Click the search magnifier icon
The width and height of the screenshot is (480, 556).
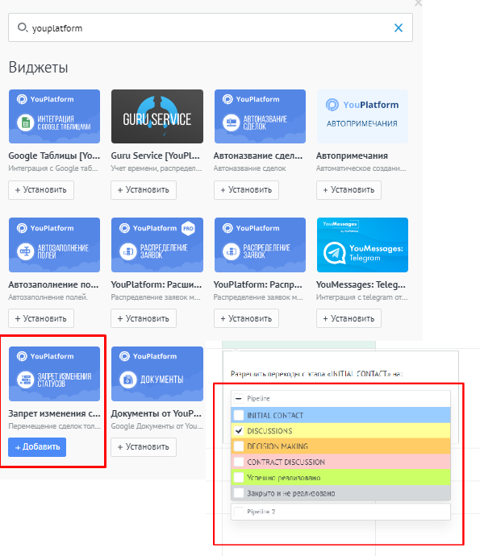click(x=22, y=27)
